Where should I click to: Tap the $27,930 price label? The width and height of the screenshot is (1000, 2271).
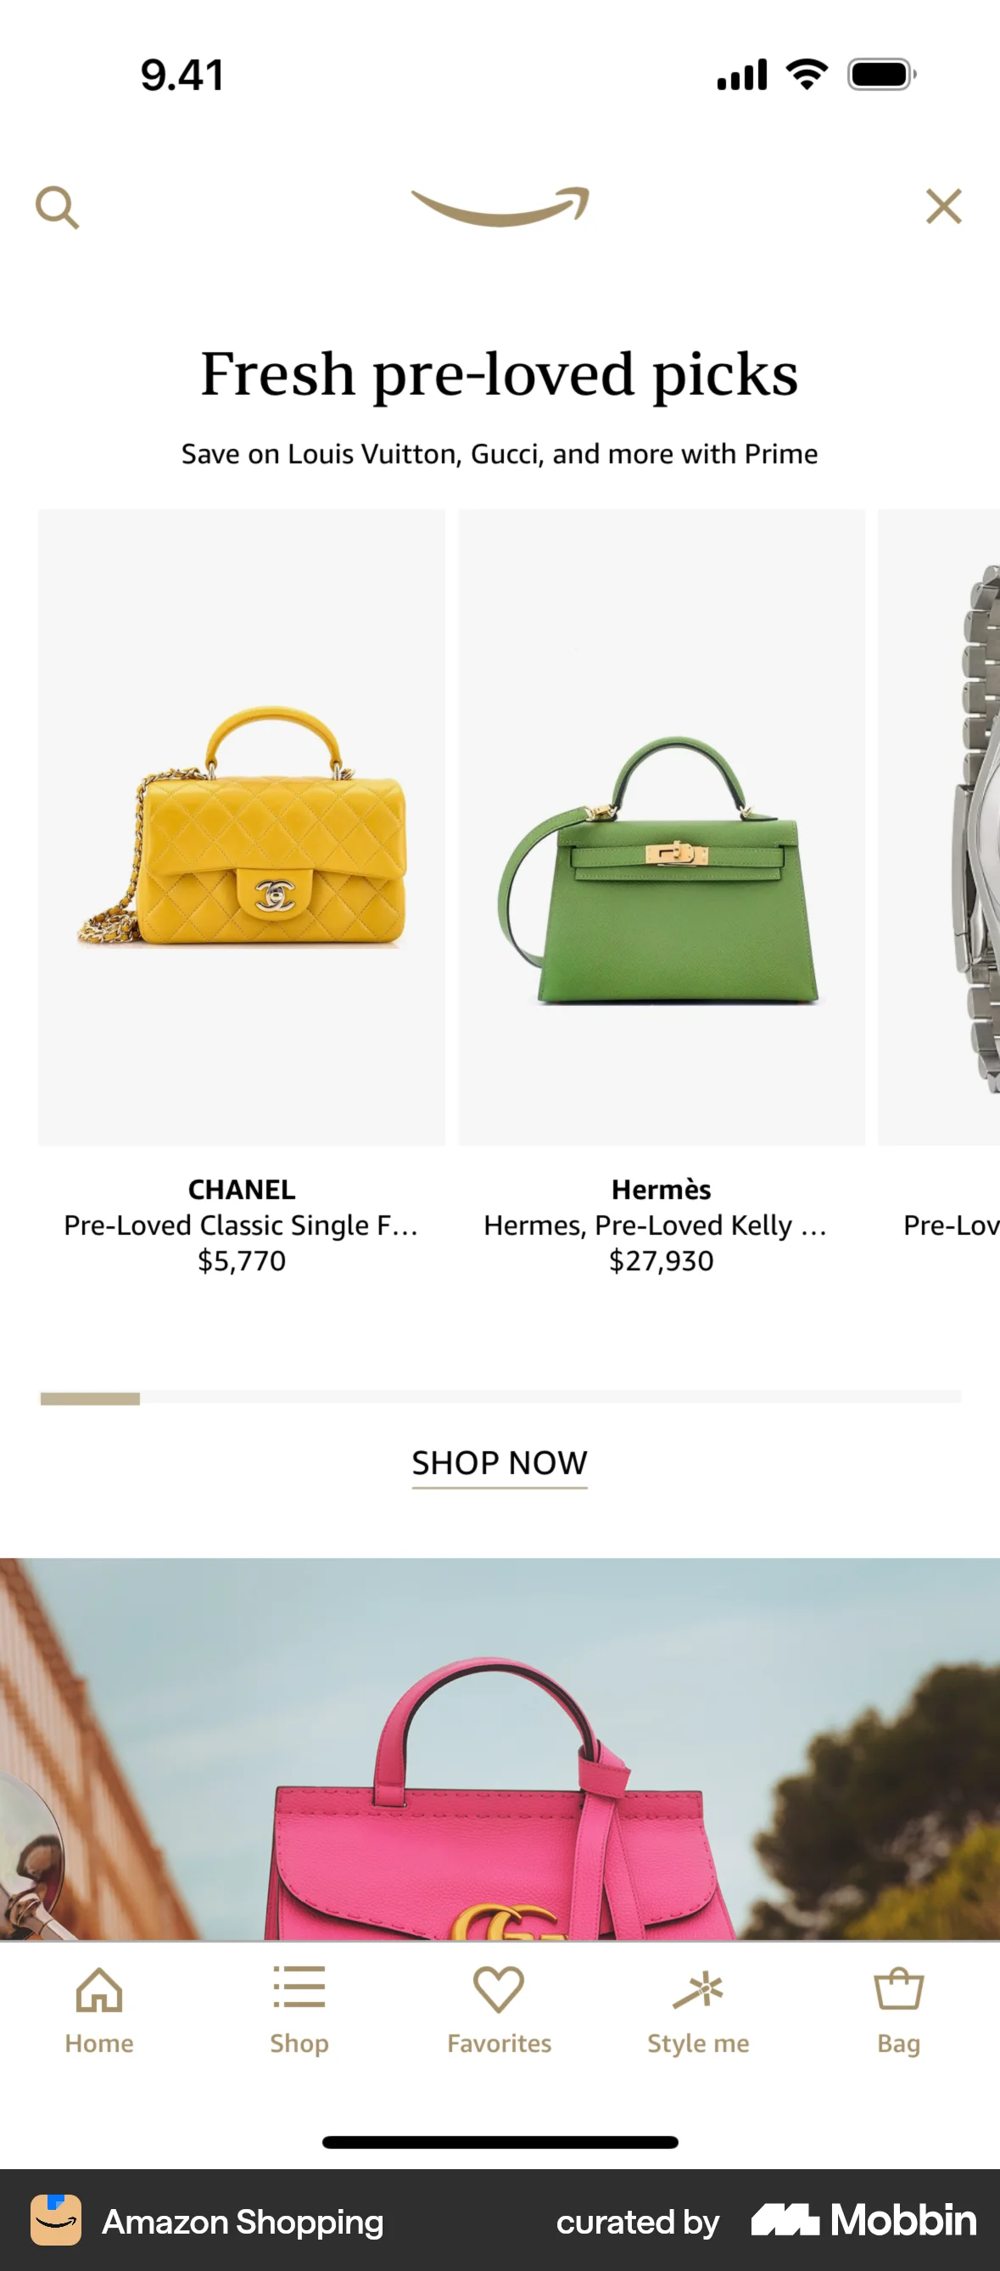(x=662, y=1261)
